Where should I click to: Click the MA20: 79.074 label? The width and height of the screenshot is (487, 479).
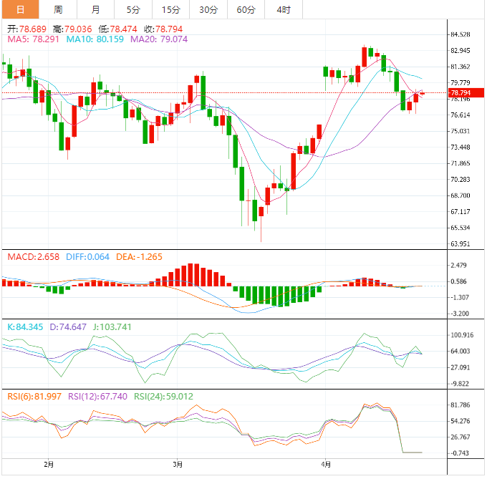[159, 39]
